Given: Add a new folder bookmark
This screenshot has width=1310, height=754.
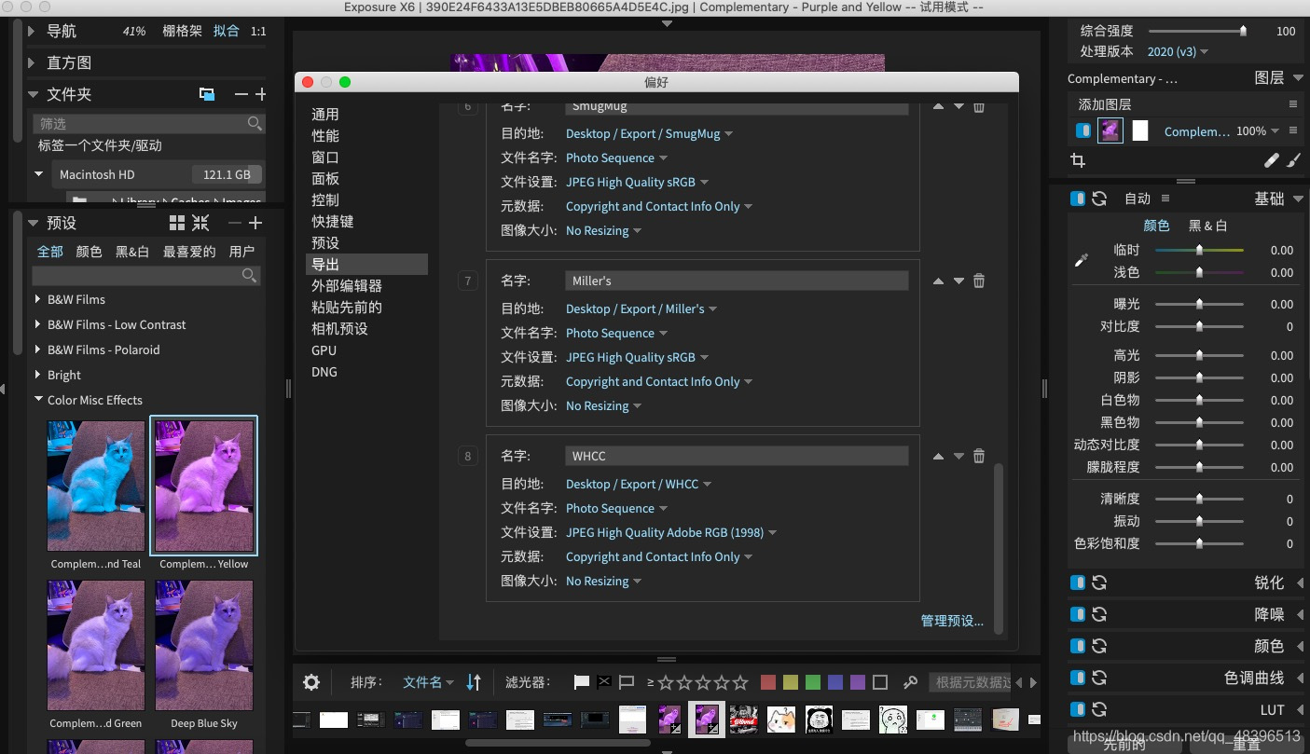Looking at the screenshot, I should [x=261, y=94].
